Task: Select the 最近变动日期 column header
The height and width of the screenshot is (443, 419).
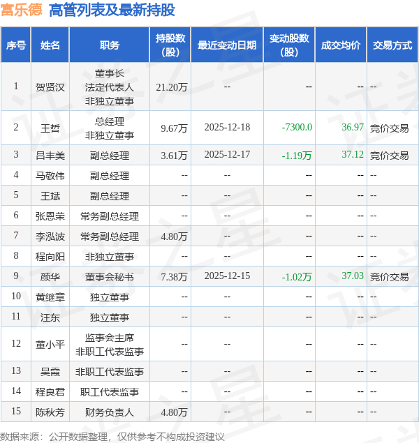Action: [x=227, y=45]
